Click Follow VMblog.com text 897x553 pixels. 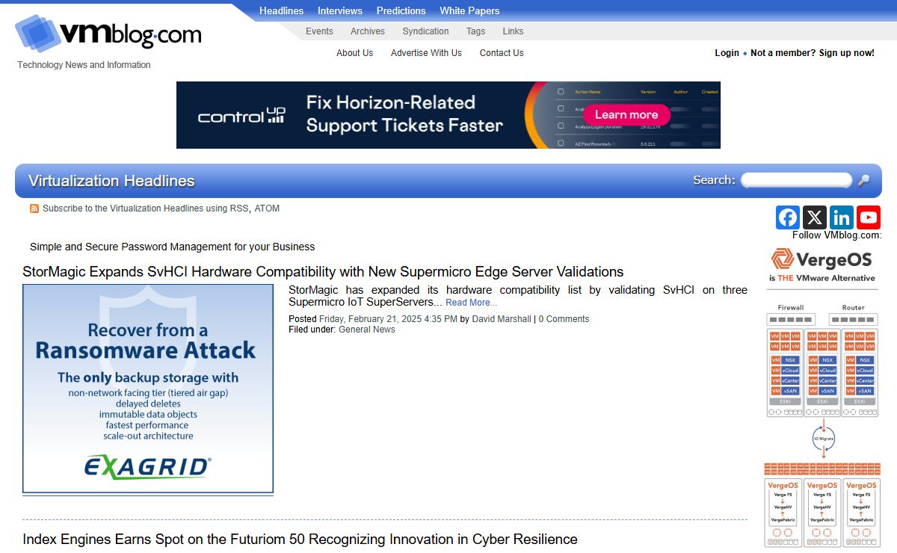pyautogui.click(x=837, y=235)
